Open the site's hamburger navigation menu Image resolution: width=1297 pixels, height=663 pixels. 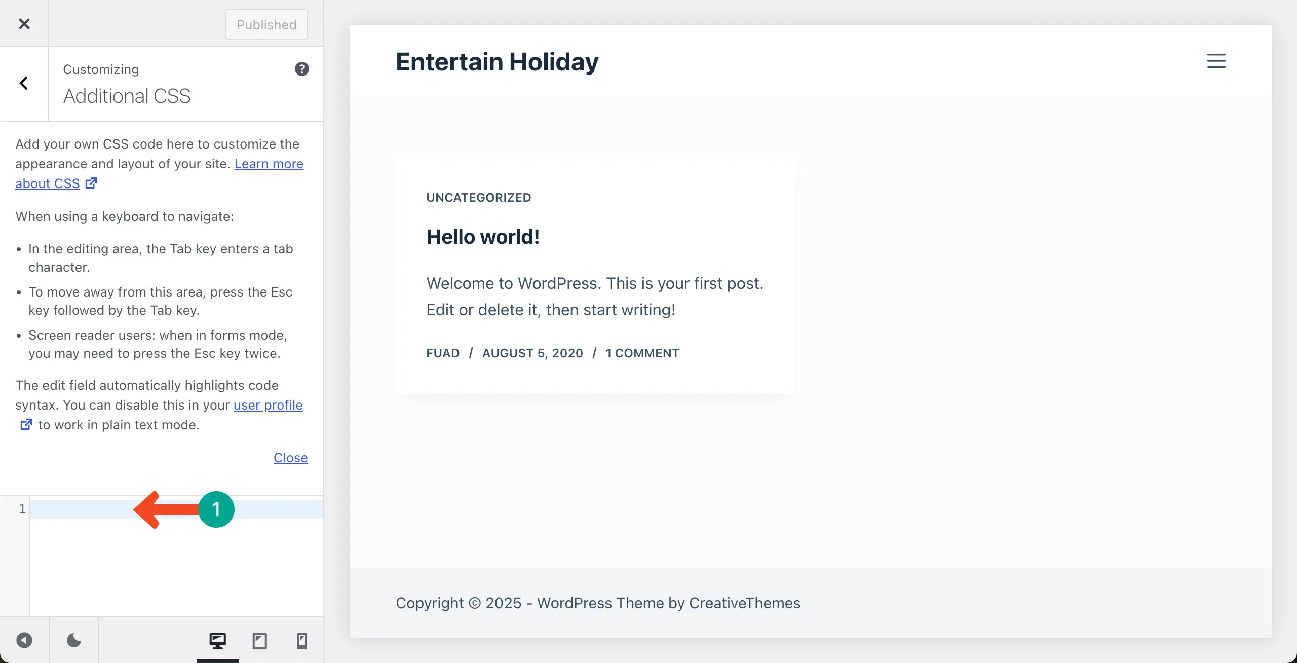pyautogui.click(x=1216, y=61)
